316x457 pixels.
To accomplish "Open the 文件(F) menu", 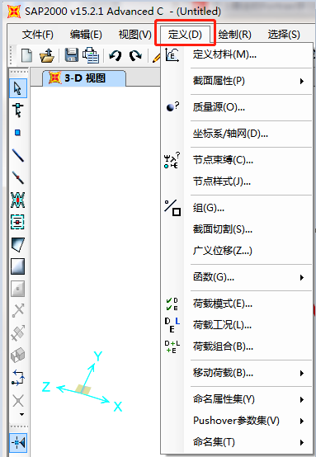I will tap(38, 35).
